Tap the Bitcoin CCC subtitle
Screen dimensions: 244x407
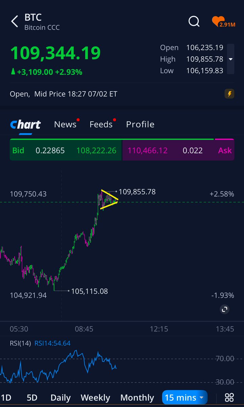42,28
